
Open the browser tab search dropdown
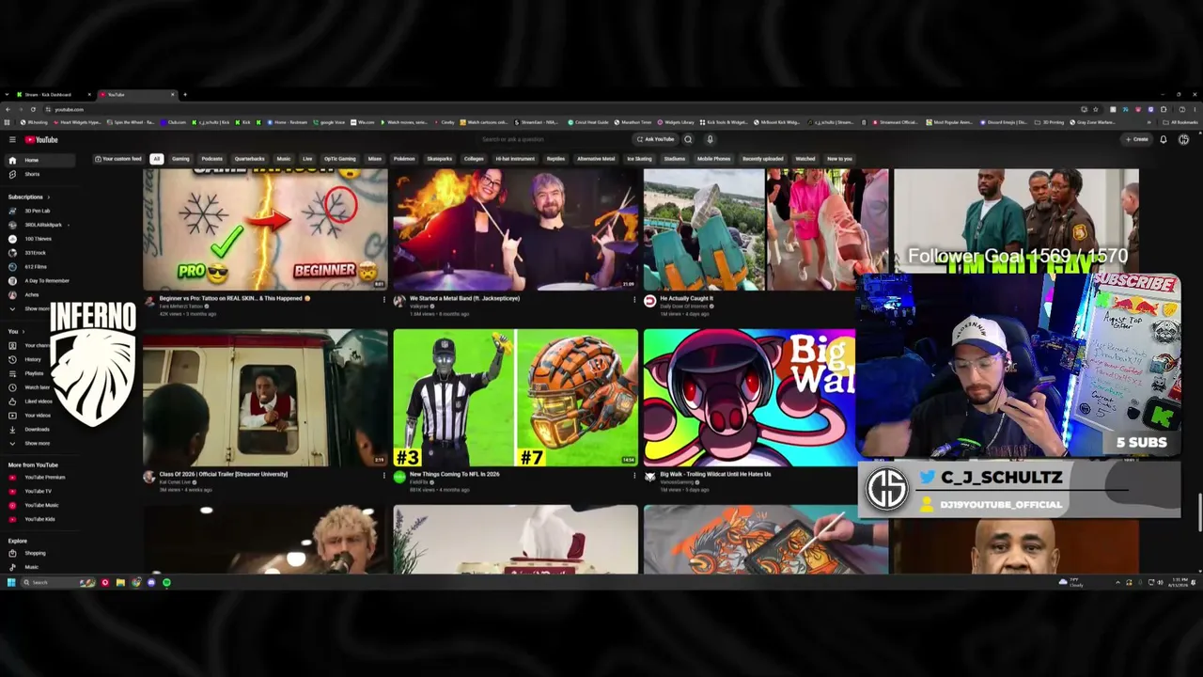point(8,95)
